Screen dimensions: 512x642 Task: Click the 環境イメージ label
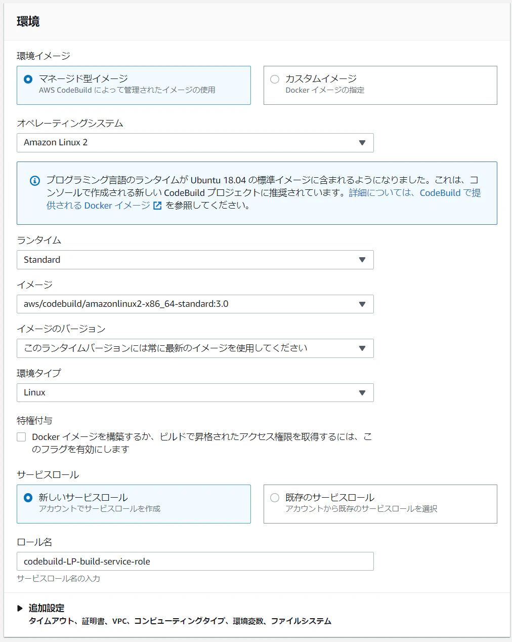(x=44, y=56)
